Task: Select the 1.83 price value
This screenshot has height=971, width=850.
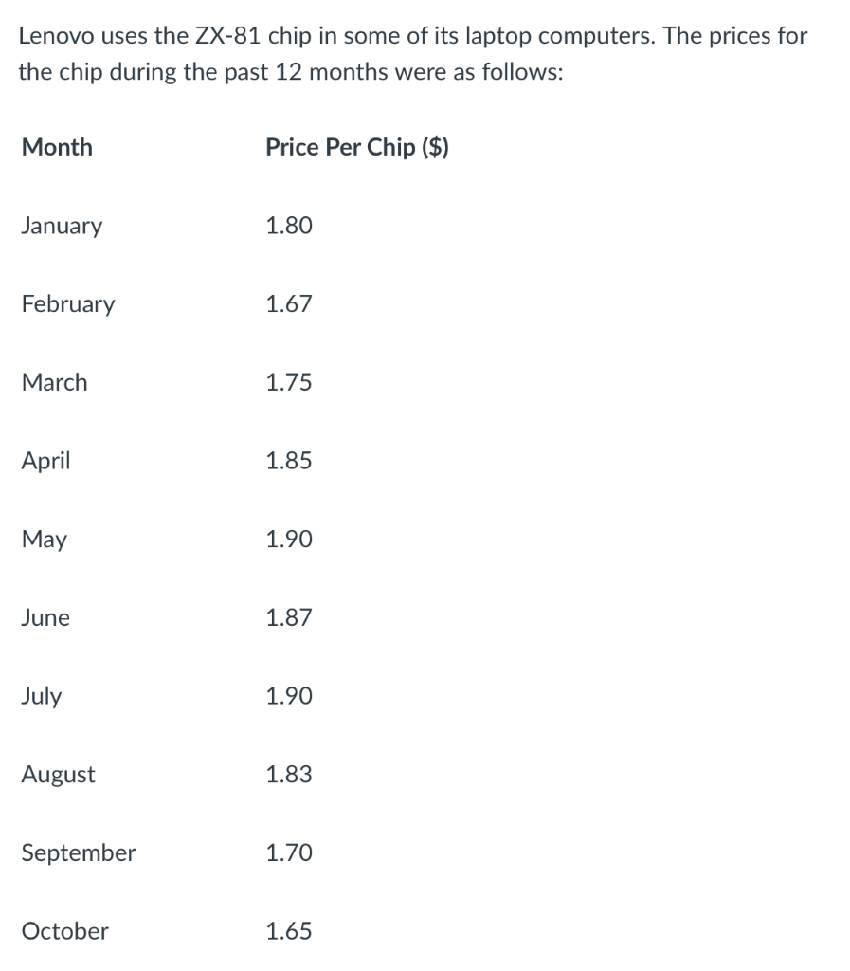Action: coord(289,775)
